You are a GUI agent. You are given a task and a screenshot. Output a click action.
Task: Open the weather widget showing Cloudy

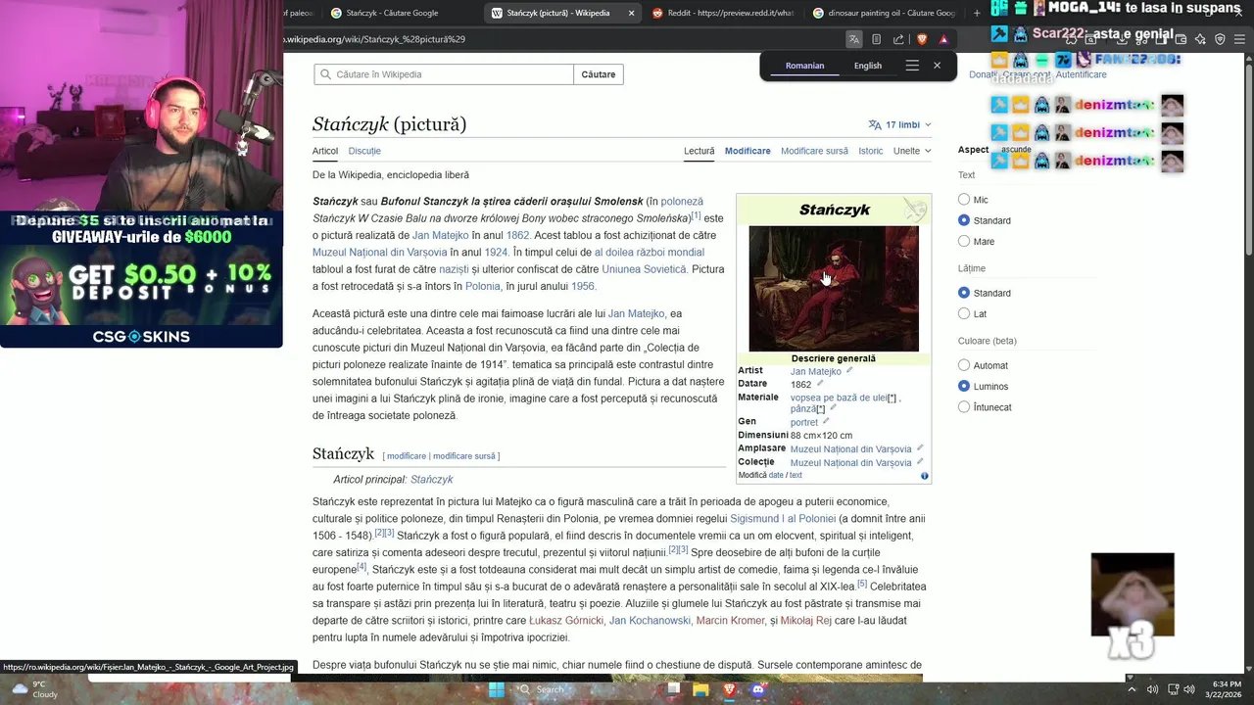coord(34,689)
